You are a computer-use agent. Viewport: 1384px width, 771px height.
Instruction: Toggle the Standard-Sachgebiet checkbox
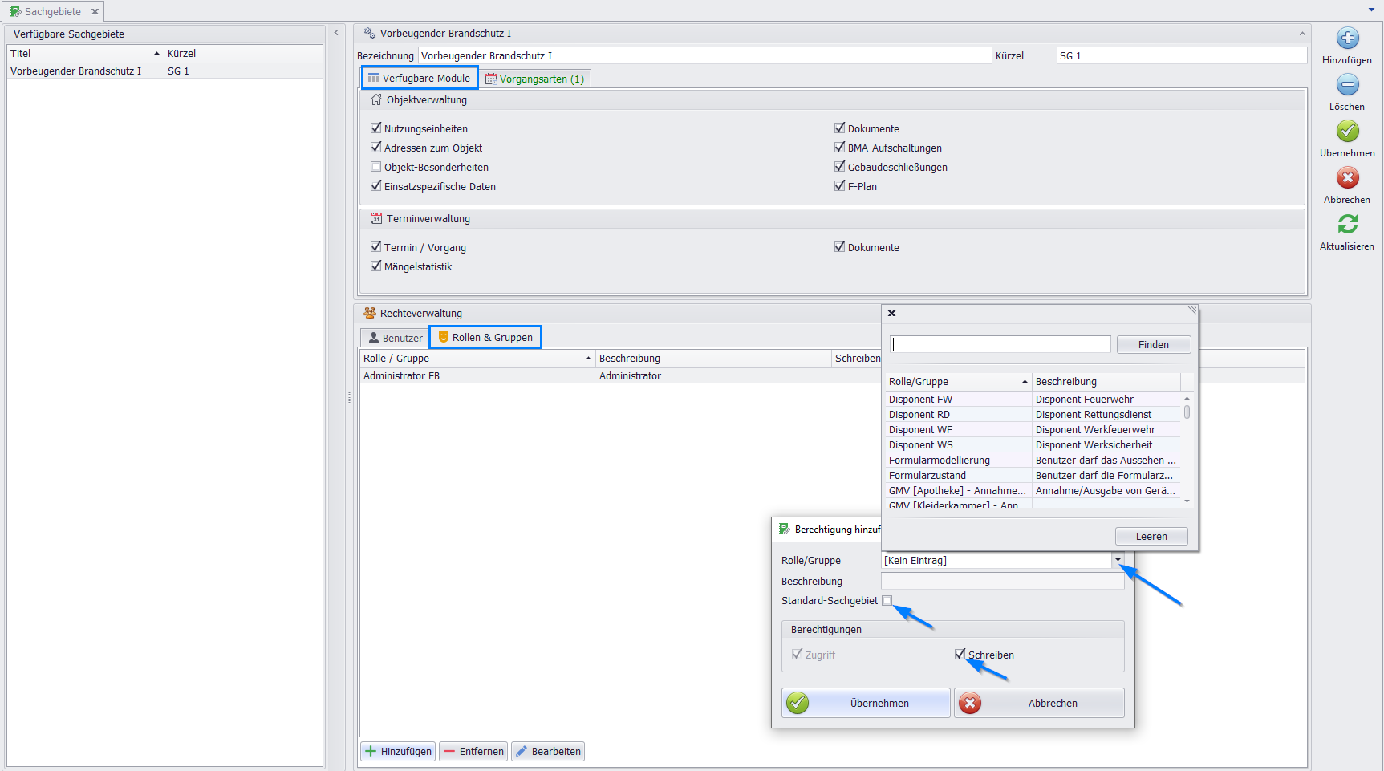(887, 601)
